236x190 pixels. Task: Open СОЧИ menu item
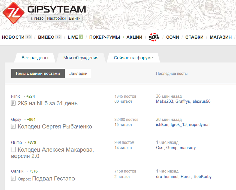point(173,37)
